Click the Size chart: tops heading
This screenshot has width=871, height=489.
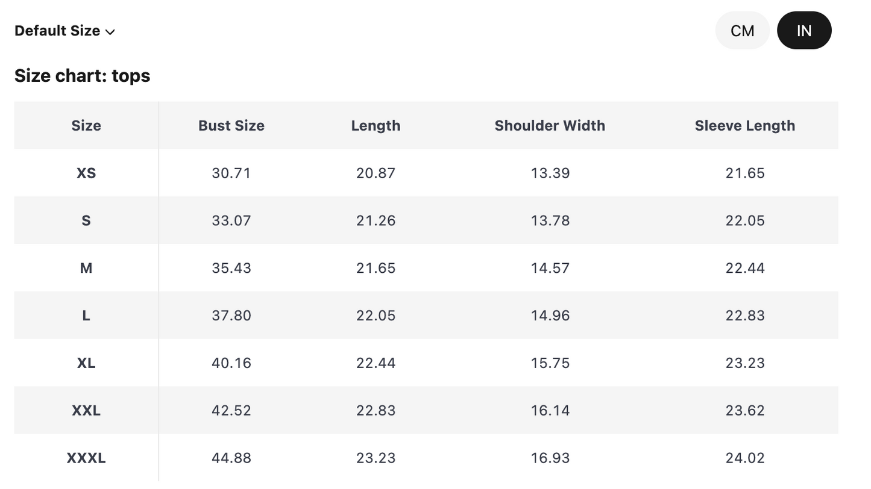[82, 76]
